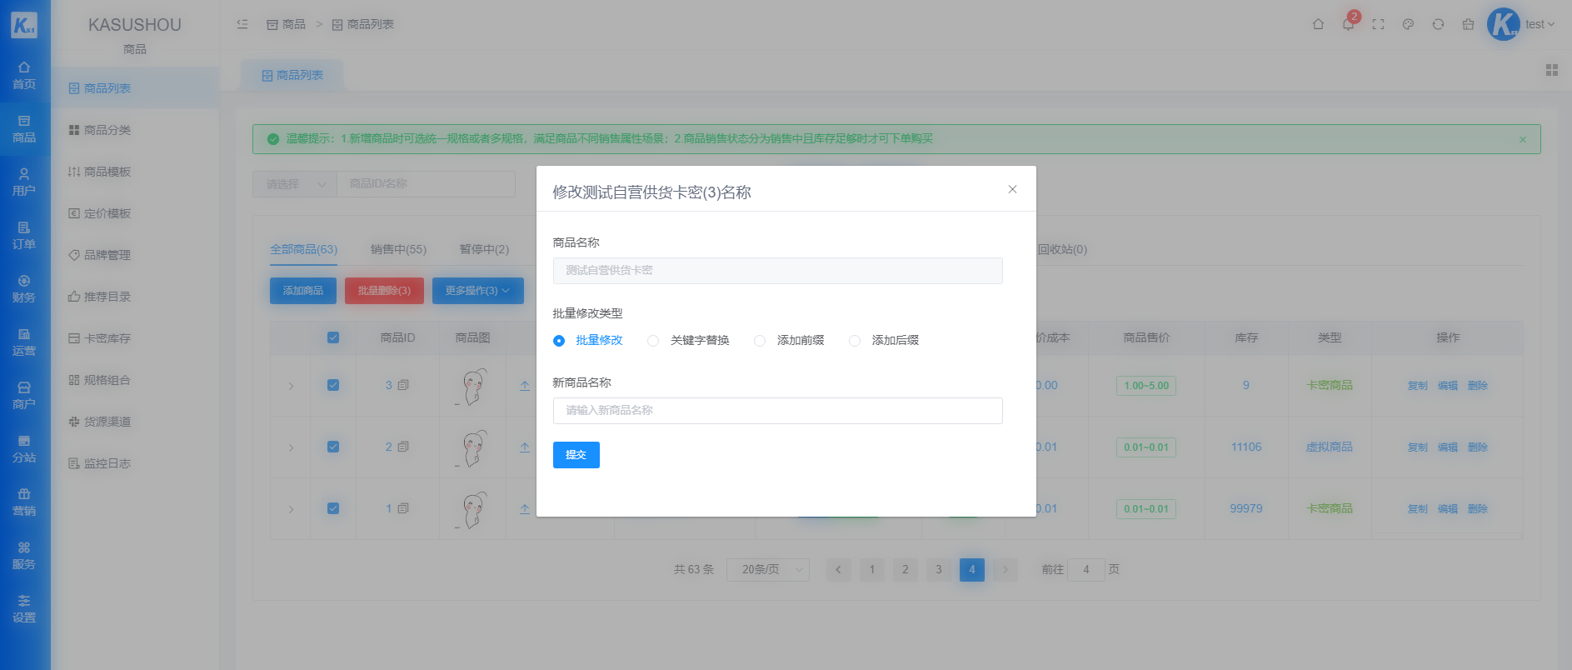
Task: Switch to 全部商品(63) tab
Action: coord(303,249)
